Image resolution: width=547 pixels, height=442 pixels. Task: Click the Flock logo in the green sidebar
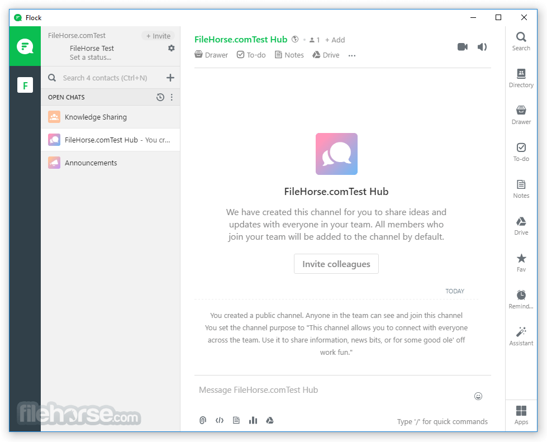(x=25, y=46)
